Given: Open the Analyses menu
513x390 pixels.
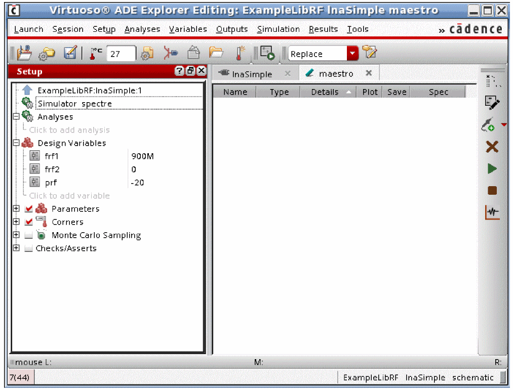Looking at the screenshot, I should pos(142,29).
